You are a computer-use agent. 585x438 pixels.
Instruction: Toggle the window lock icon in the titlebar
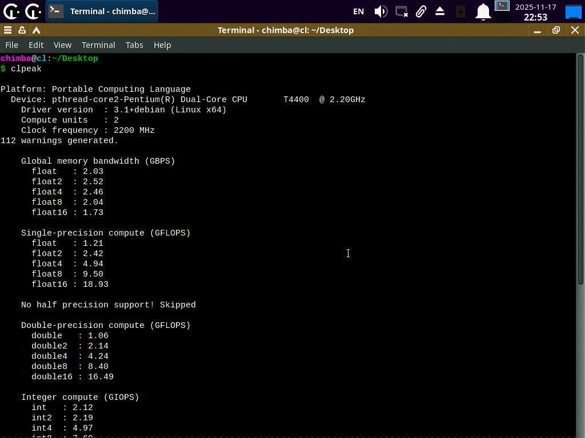click(x=22, y=30)
